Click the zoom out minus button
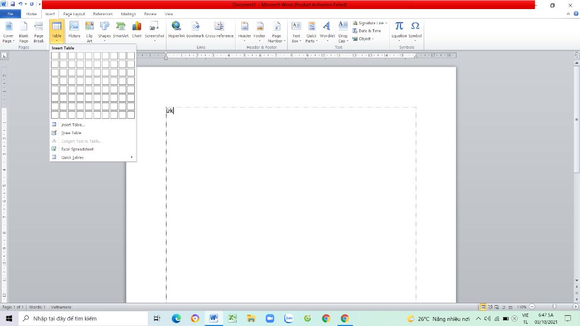This screenshot has height=326, width=580. (532, 307)
